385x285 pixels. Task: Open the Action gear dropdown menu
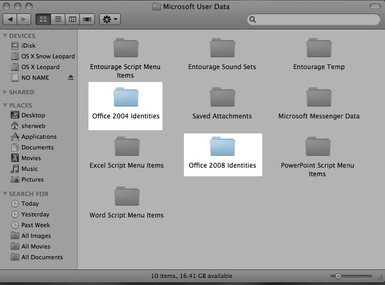pos(109,19)
